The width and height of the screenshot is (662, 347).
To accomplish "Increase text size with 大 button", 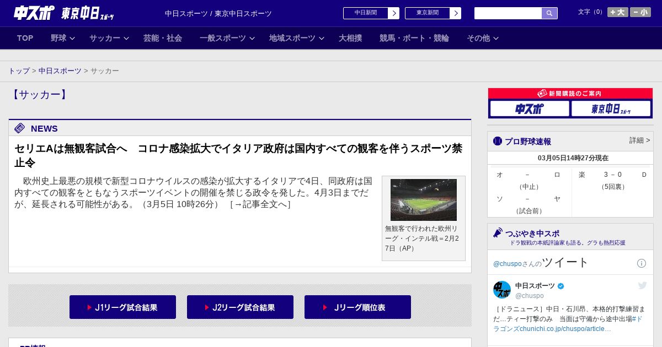I will pos(618,12).
